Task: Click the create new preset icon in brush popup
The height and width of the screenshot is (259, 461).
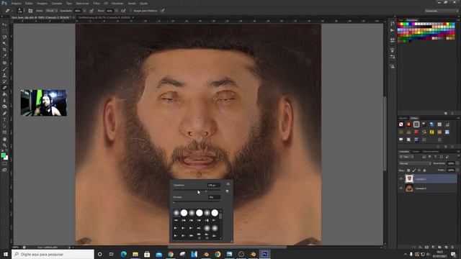Action: (x=227, y=191)
